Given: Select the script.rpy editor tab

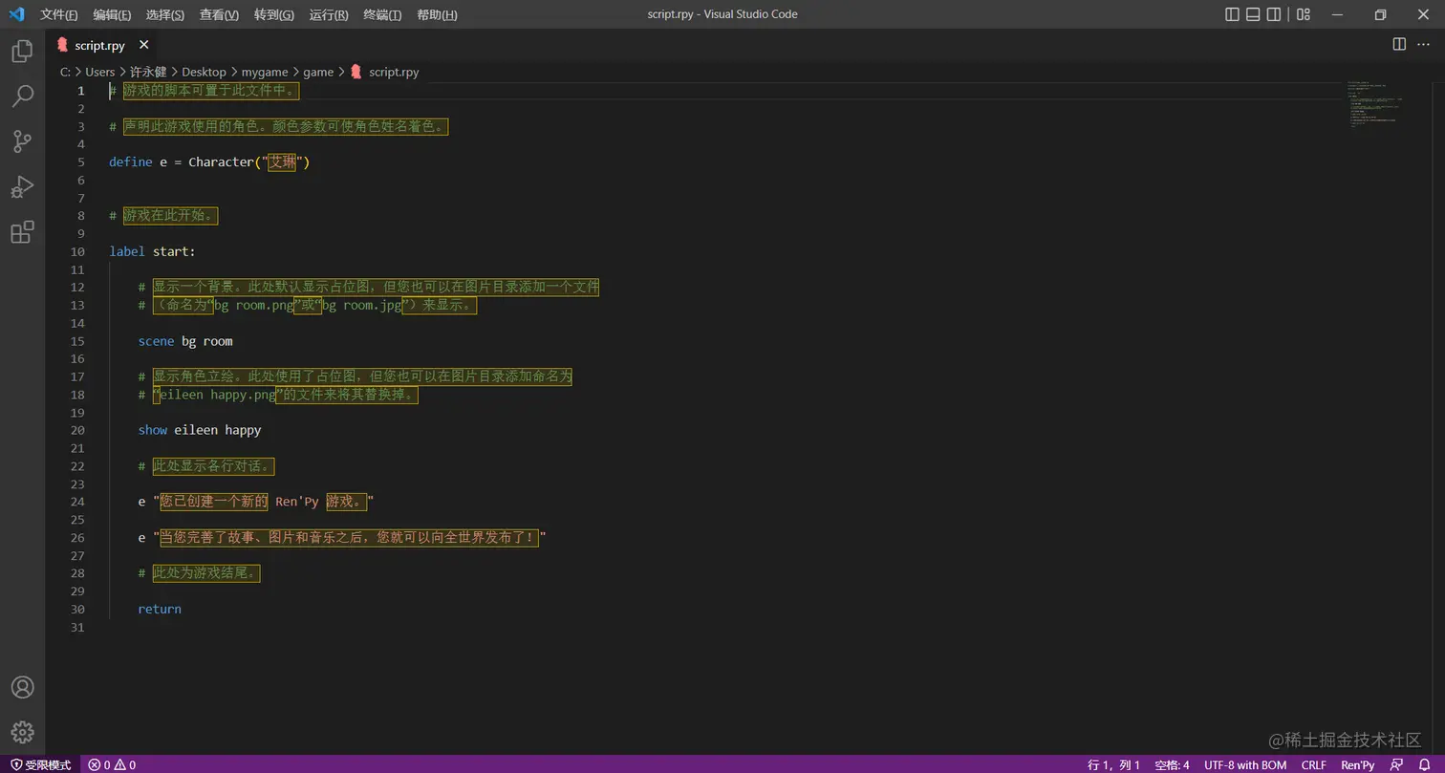Looking at the screenshot, I should (x=103, y=45).
